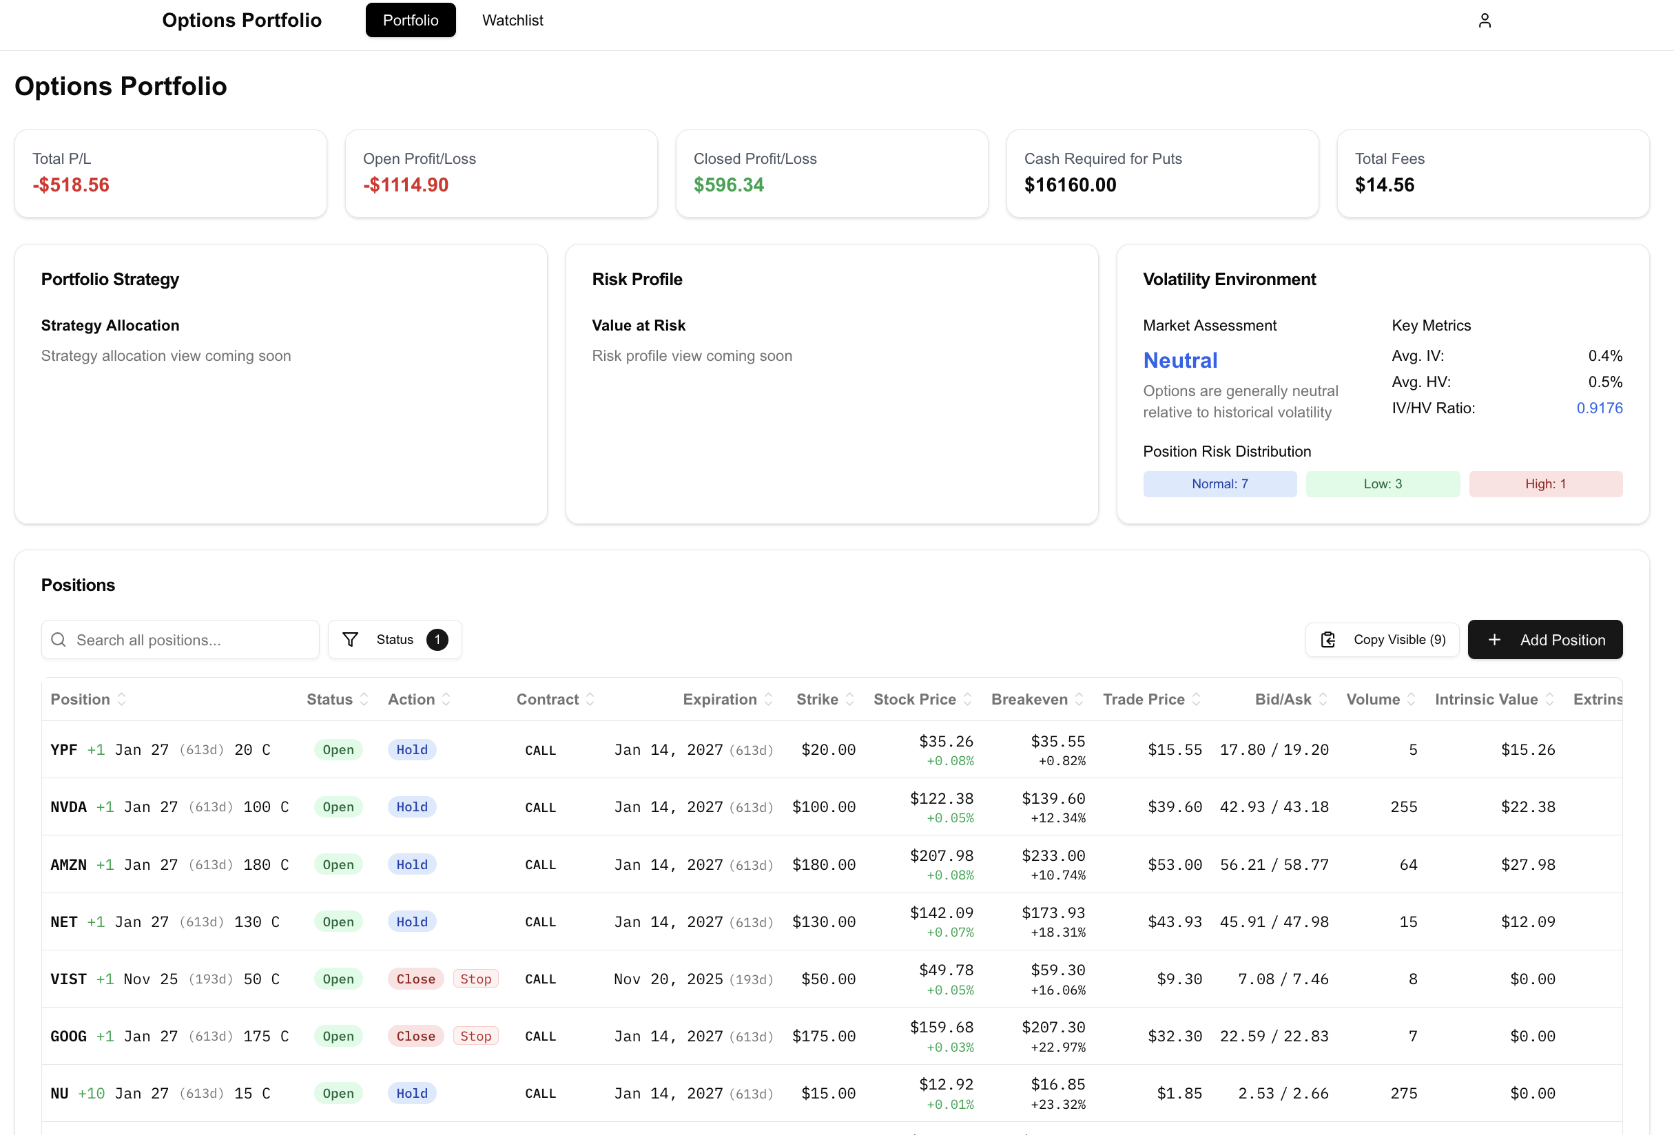
Task: Click the Status filter funnel icon
Action: (x=350, y=640)
